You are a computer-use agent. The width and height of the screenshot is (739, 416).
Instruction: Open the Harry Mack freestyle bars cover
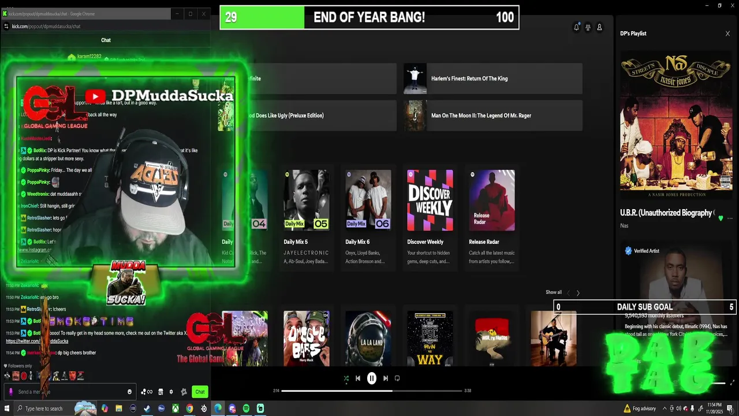pyautogui.click(x=307, y=338)
